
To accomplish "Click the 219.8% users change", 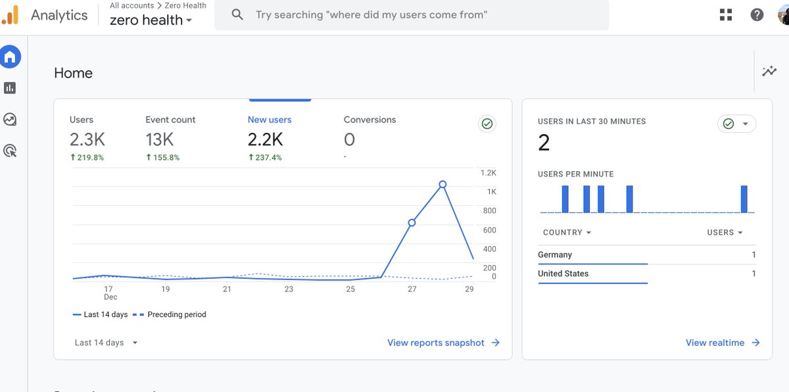I will click(x=87, y=158).
